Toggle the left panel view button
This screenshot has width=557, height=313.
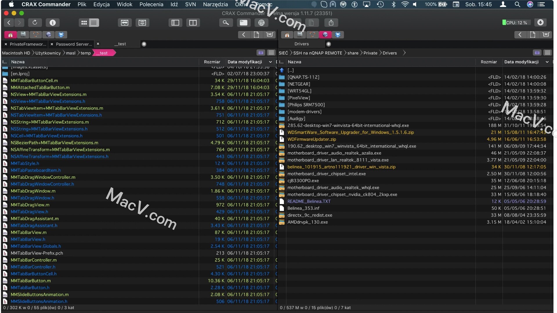point(176,22)
